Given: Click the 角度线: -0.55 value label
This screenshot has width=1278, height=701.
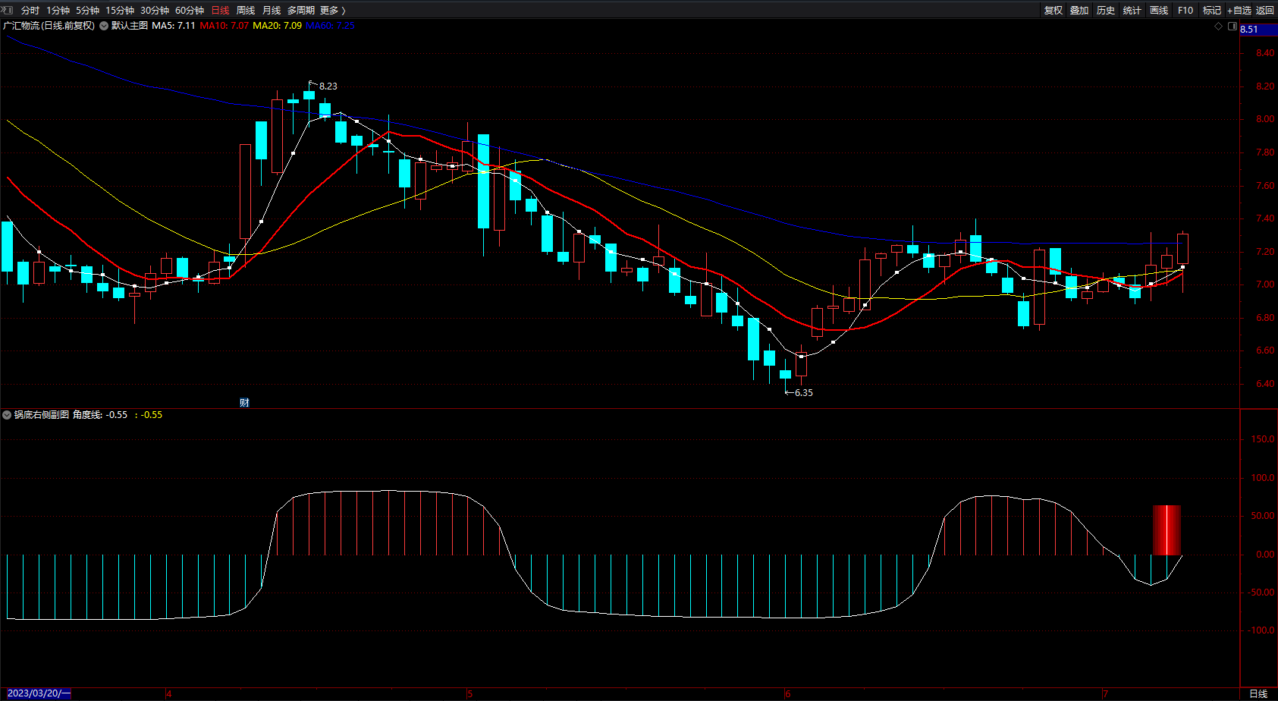Looking at the screenshot, I should 100,415.
